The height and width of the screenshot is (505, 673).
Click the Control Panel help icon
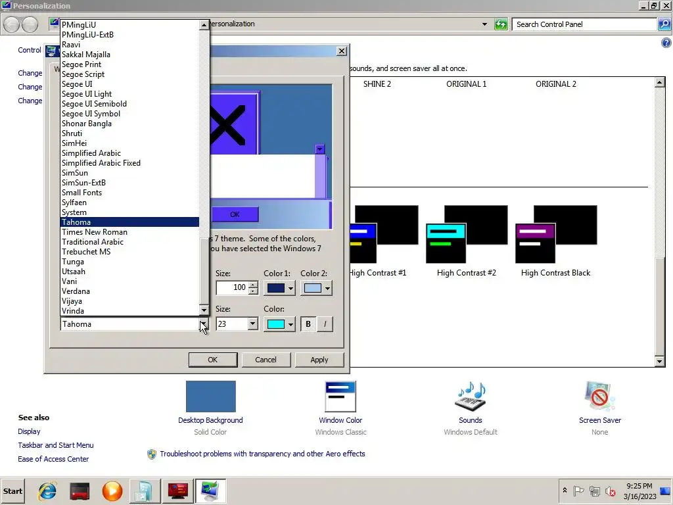[666, 43]
